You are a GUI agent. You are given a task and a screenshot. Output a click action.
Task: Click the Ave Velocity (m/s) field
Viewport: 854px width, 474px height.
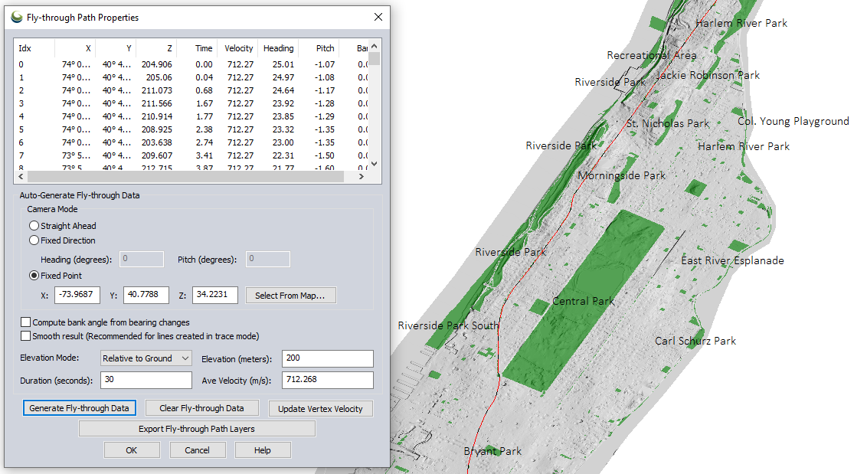327,380
